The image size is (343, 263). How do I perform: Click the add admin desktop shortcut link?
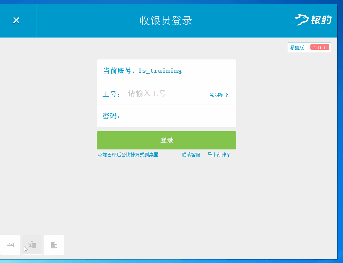click(128, 155)
